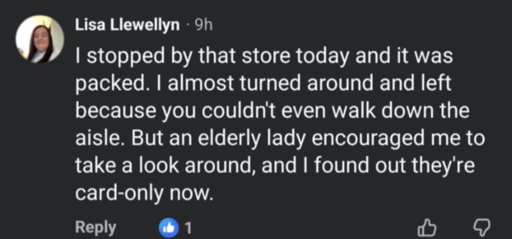Image resolution: width=512 pixels, height=239 pixels.
Task: Click the 9h comment timestamp
Action: pyautogui.click(x=203, y=25)
